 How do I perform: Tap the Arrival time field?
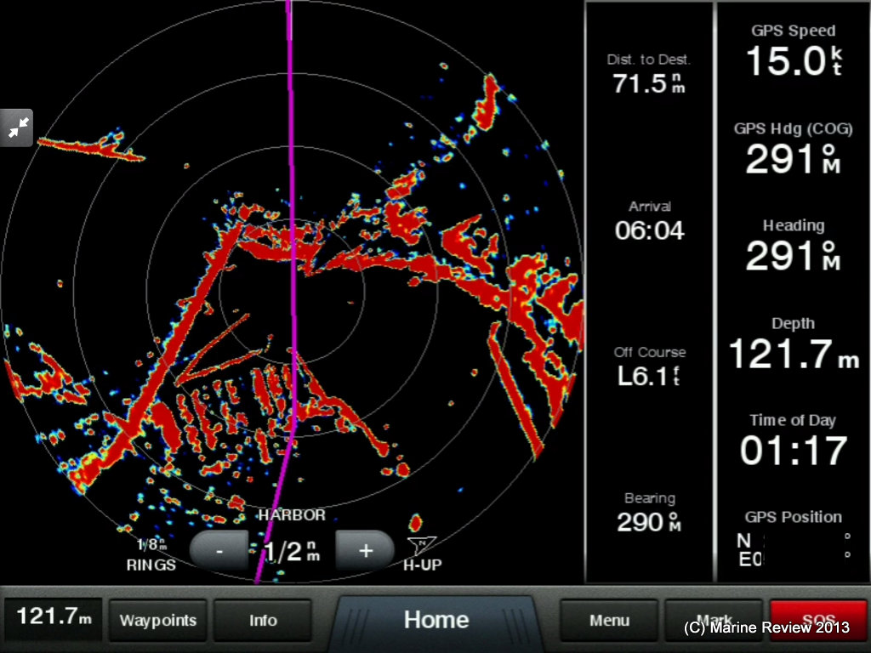(649, 221)
